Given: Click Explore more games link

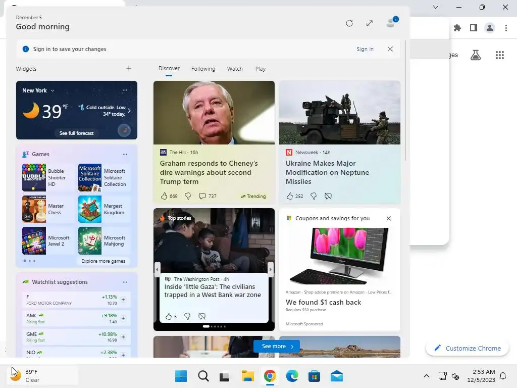Looking at the screenshot, I should [103, 261].
